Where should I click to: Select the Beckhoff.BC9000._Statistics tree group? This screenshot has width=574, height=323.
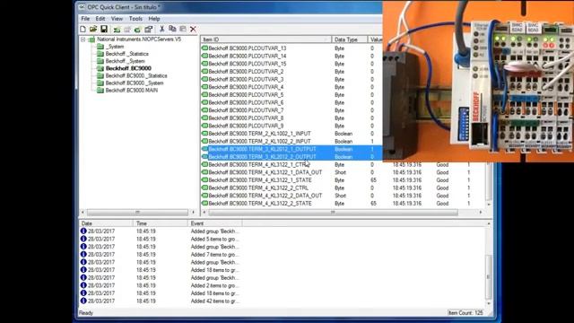[x=136, y=75]
